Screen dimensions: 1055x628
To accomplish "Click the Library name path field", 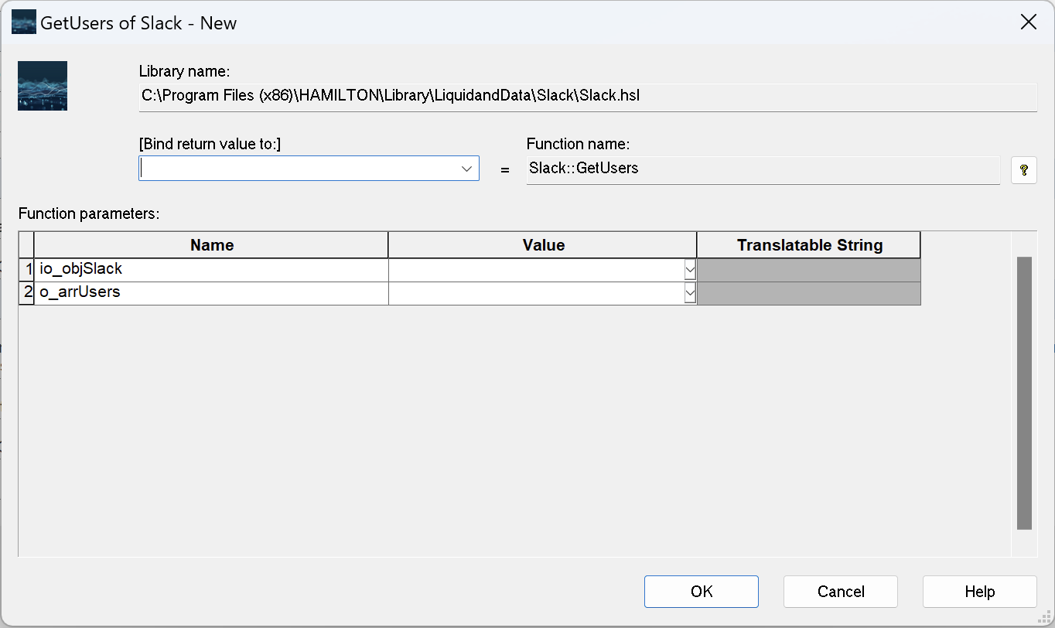I will (588, 97).
